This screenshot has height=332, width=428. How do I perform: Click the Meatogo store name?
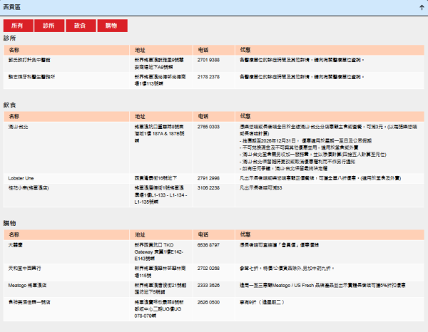[27, 286]
